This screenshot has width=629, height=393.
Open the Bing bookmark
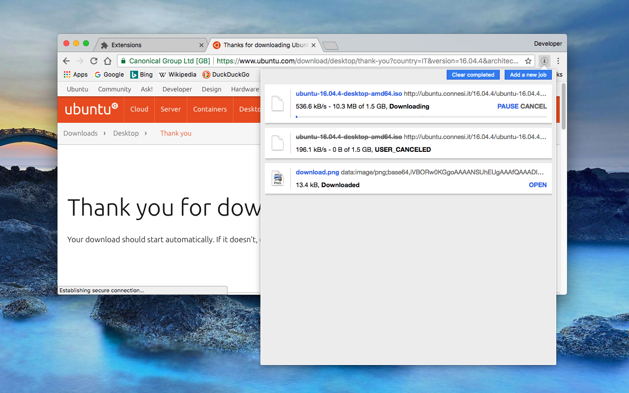pos(141,74)
